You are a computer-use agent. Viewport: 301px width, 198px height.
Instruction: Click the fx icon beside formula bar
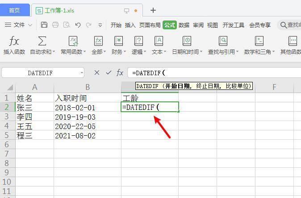pyautogui.click(x=120, y=73)
